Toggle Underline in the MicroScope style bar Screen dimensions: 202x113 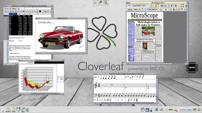[x=179, y=9]
